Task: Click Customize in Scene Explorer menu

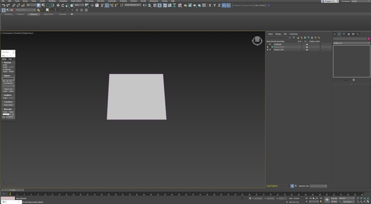Action: [x=293, y=34]
